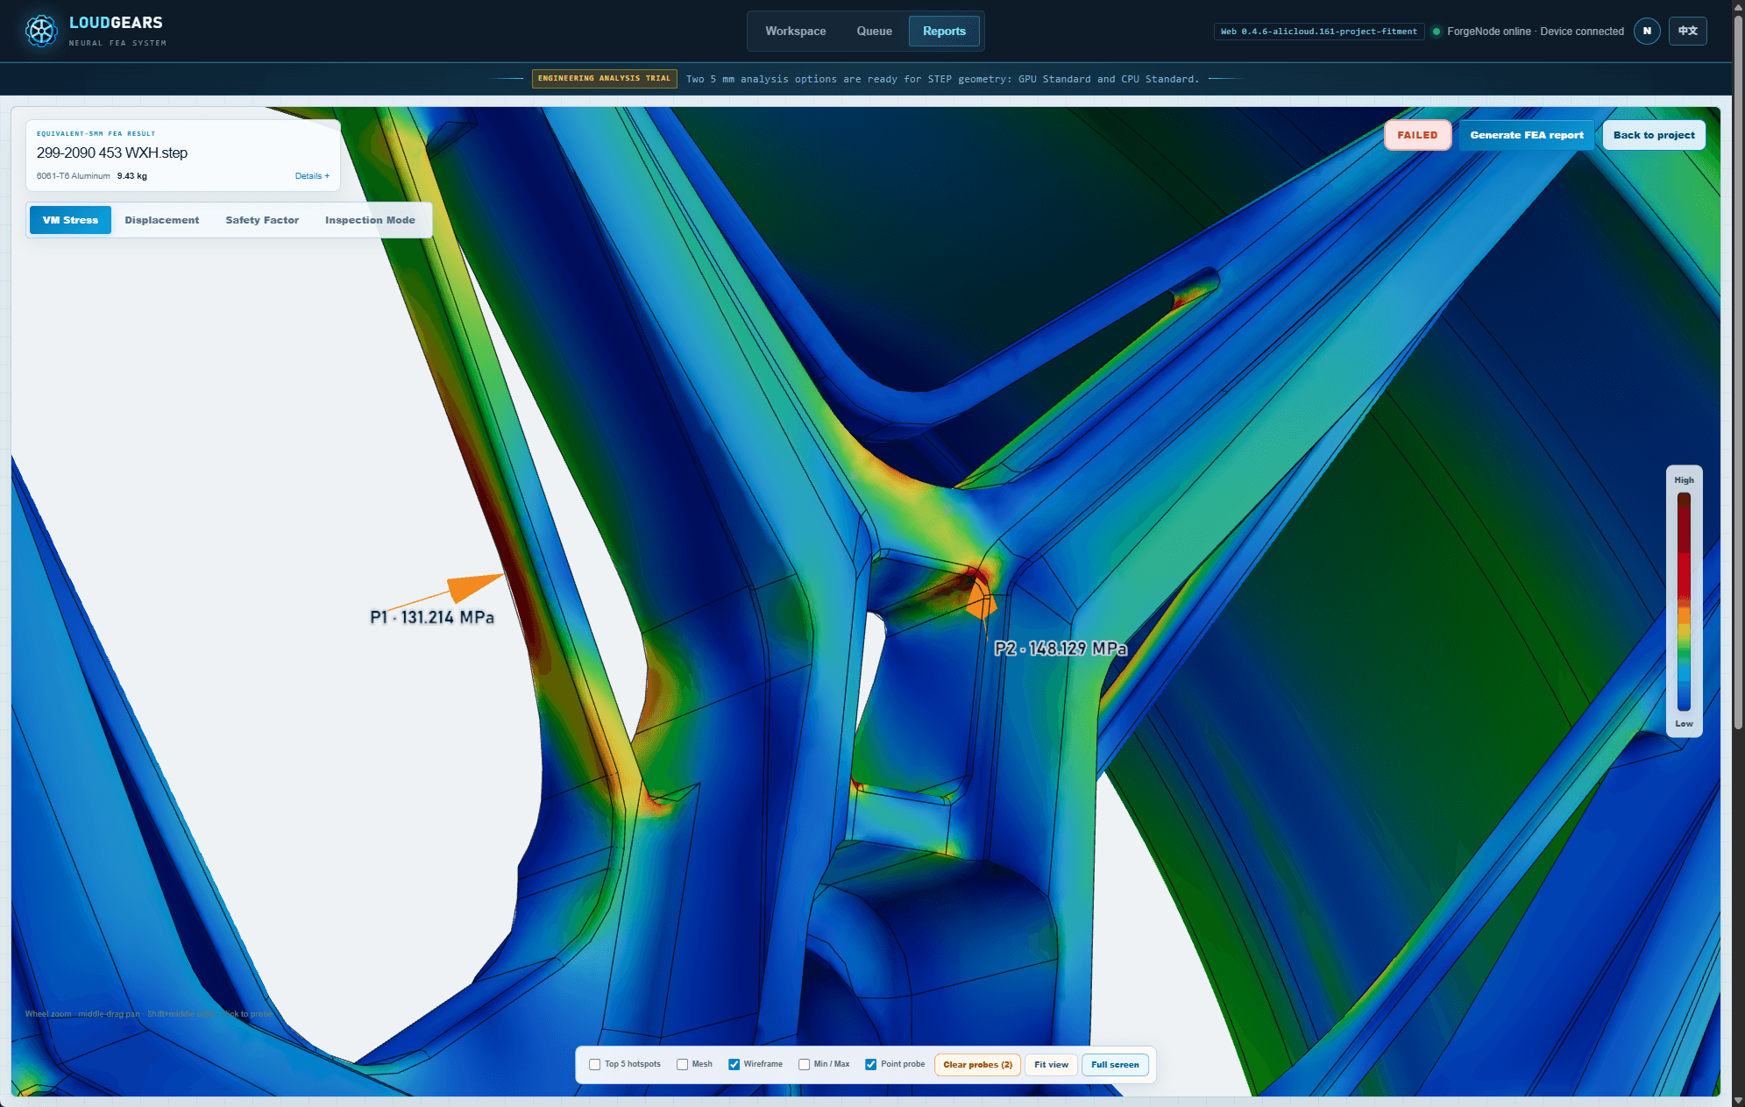The image size is (1745, 1107).
Task: Open the N user avatar icon
Action: tap(1647, 31)
